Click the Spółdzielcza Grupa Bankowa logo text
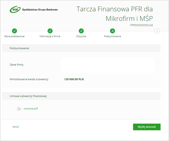This screenshot has width=169, height=141. (x=40, y=10)
